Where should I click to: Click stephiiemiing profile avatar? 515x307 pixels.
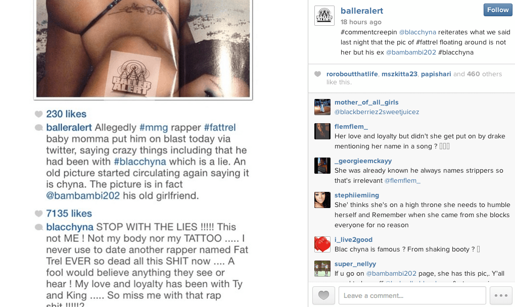[322, 200]
